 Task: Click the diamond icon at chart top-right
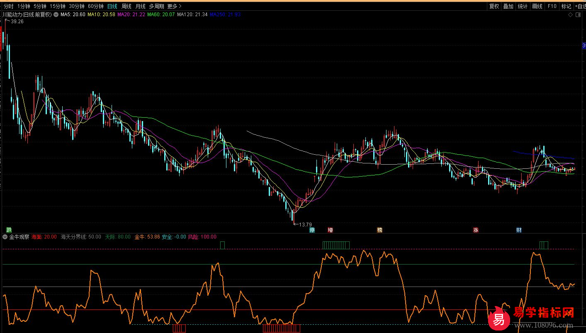570,15
